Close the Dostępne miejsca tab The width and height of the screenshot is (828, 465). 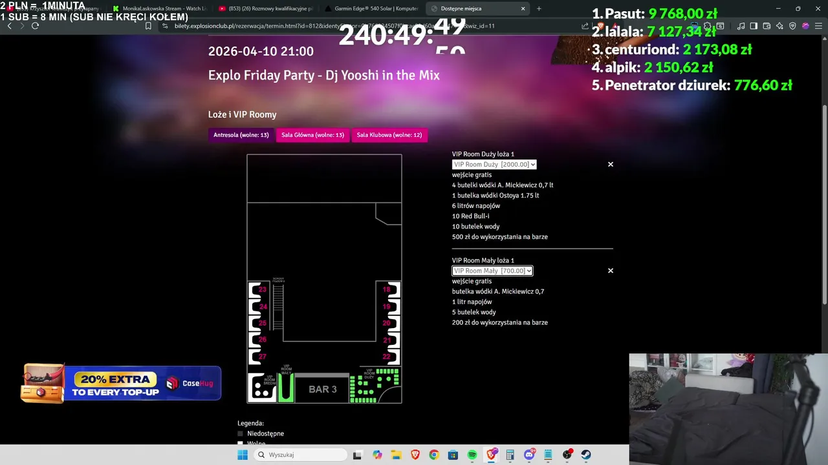[x=523, y=8]
